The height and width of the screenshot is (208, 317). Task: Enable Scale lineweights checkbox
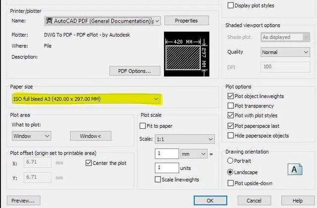(158, 179)
